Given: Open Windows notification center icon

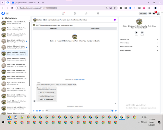Looking at the screenshot, I should (159, 122).
